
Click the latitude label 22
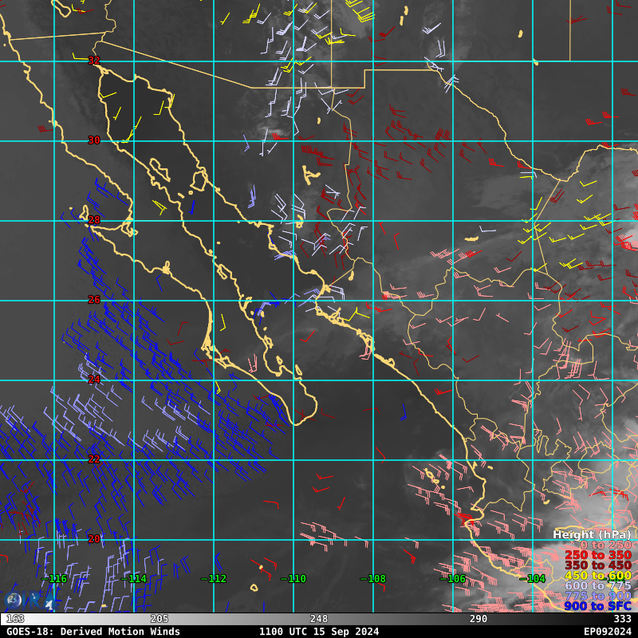point(94,459)
